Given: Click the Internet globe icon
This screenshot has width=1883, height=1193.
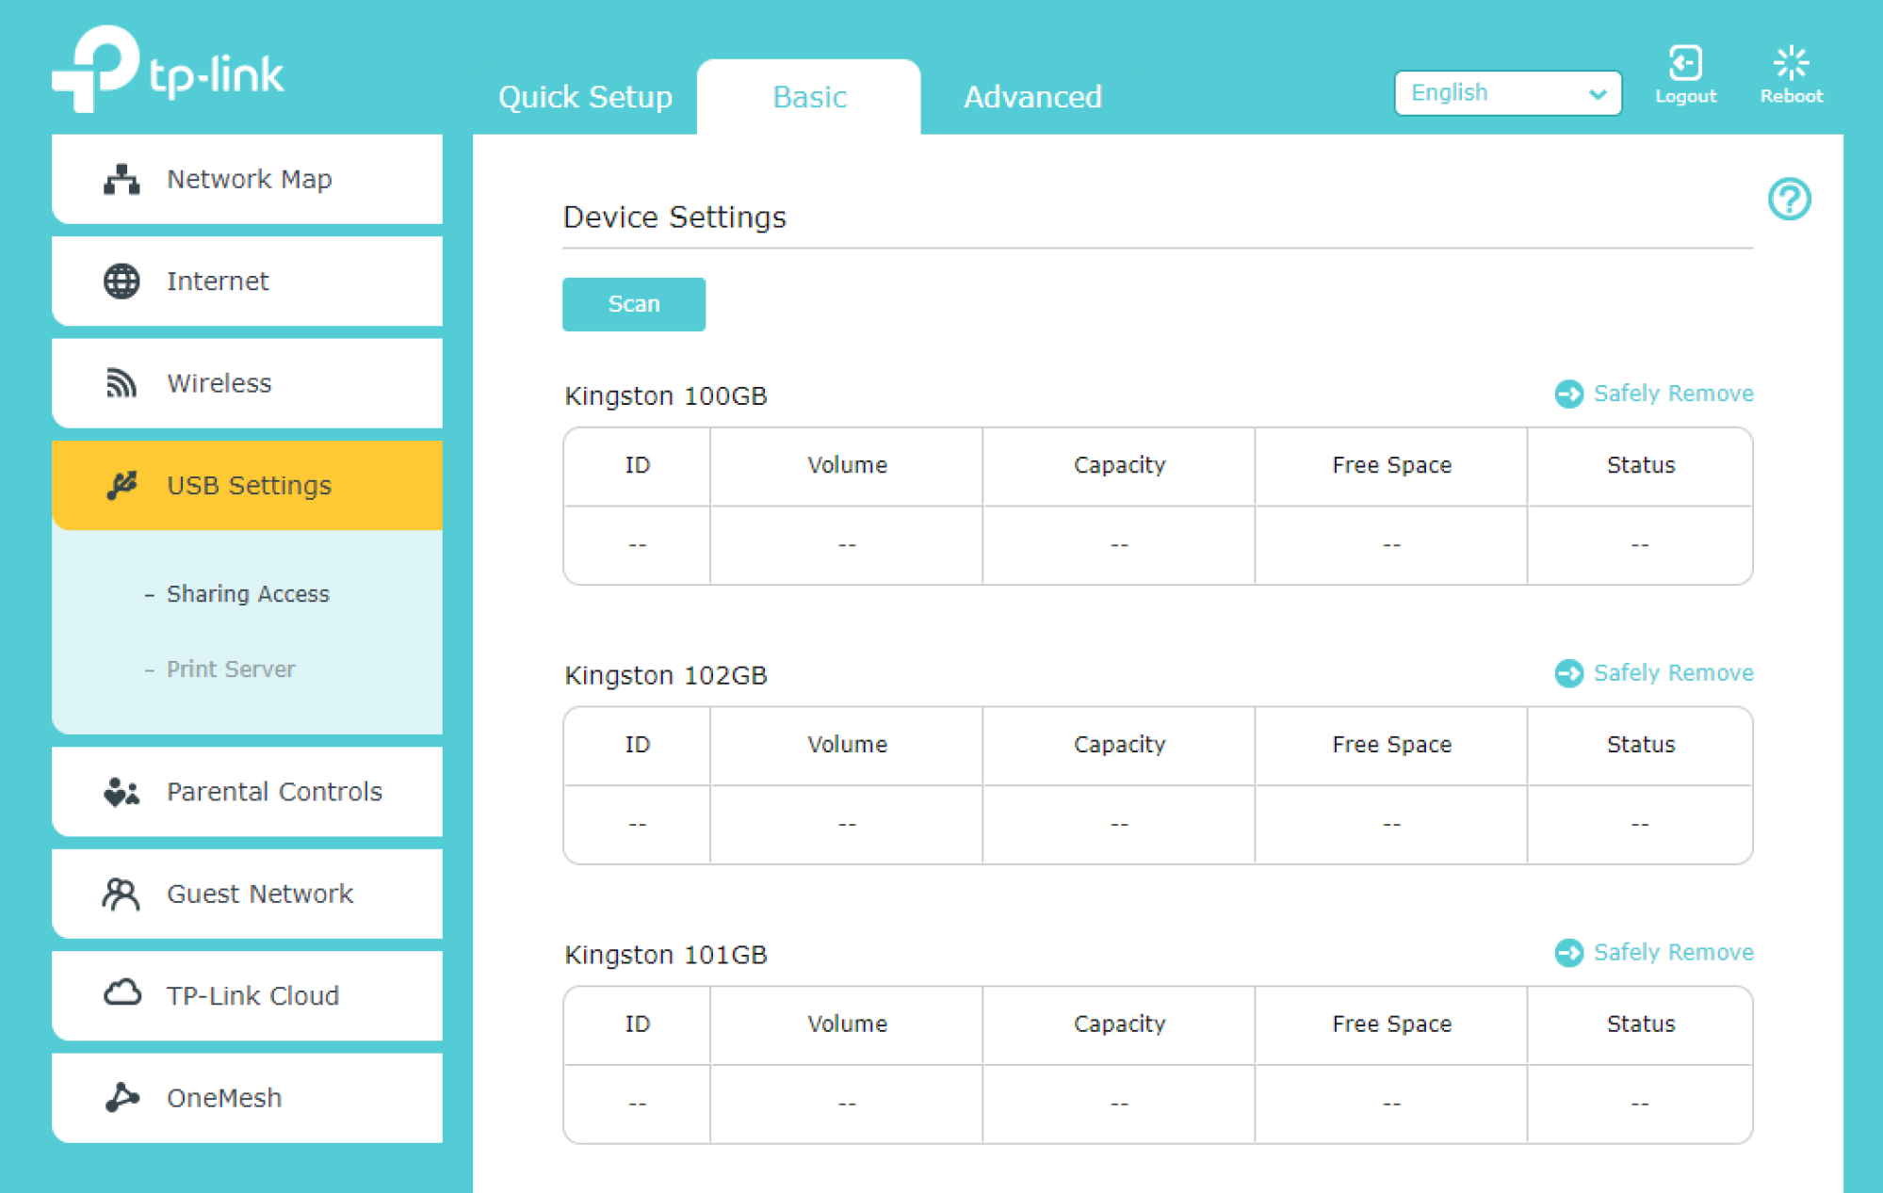Looking at the screenshot, I should (122, 281).
